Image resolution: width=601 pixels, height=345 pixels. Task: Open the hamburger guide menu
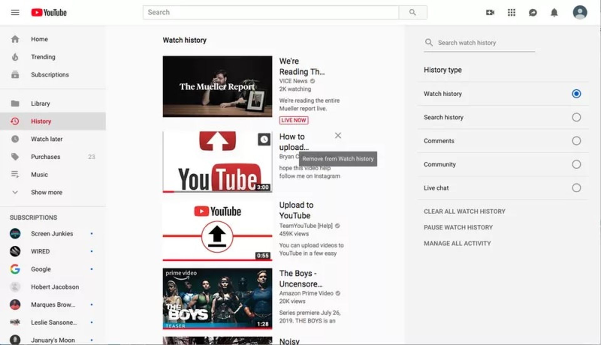pyautogui.click(x=15, y=12)
